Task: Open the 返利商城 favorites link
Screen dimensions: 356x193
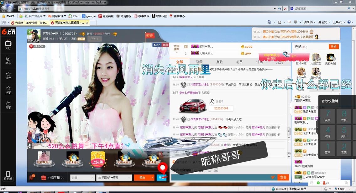Action: (x=106, y=16)
